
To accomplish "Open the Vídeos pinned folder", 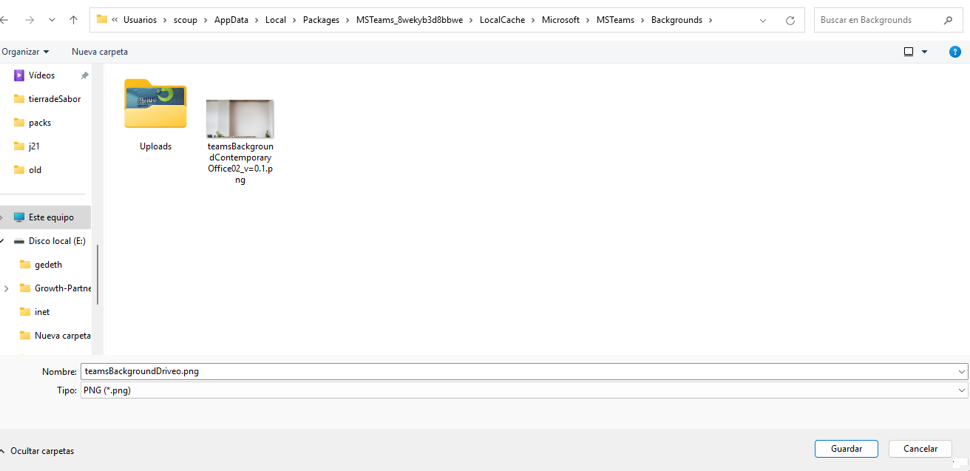I will 41,75.
